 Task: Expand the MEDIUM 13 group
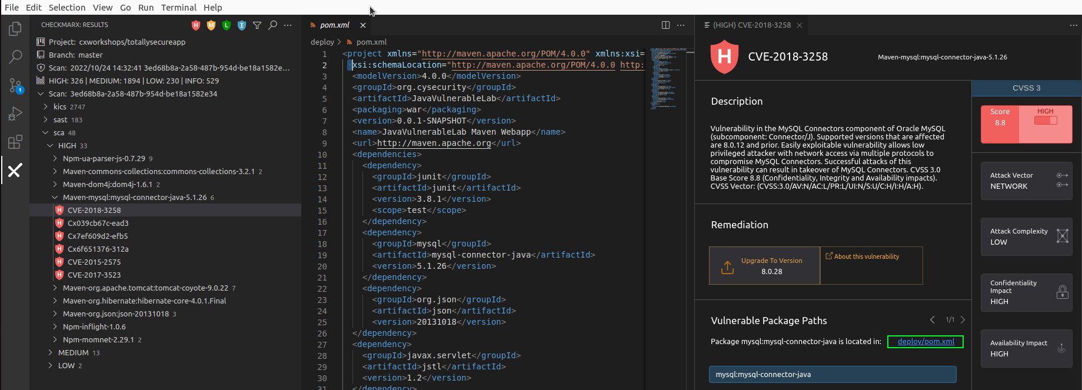50,352
